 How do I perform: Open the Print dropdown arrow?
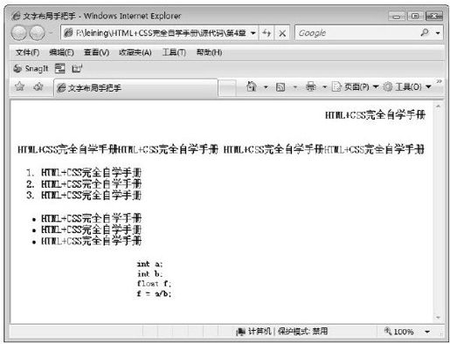coord(324,86)
